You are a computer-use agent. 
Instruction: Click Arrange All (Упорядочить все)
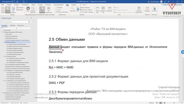point(103,10)
